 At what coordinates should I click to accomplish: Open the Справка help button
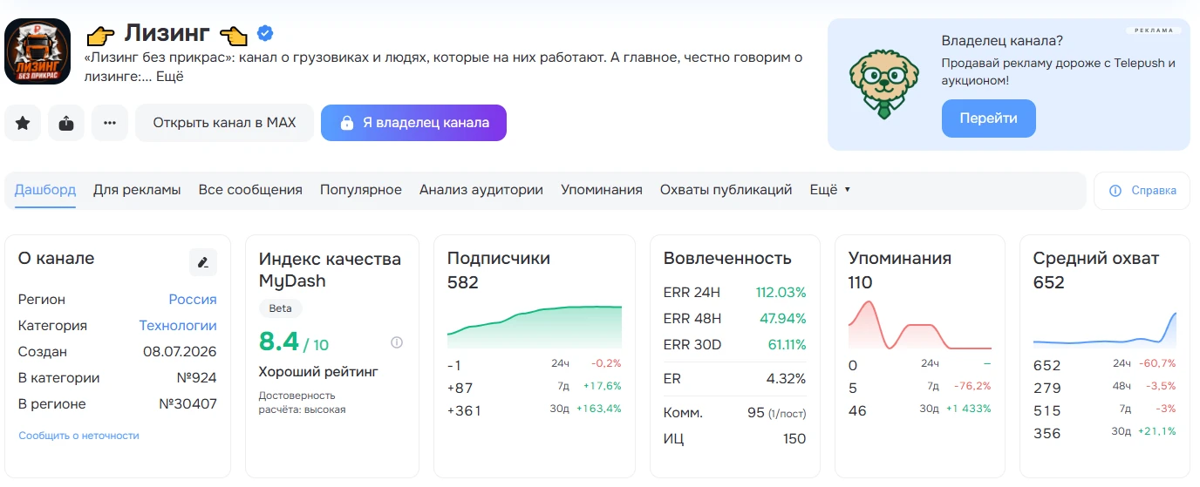pyautogui.click(x=1142, y=191)
